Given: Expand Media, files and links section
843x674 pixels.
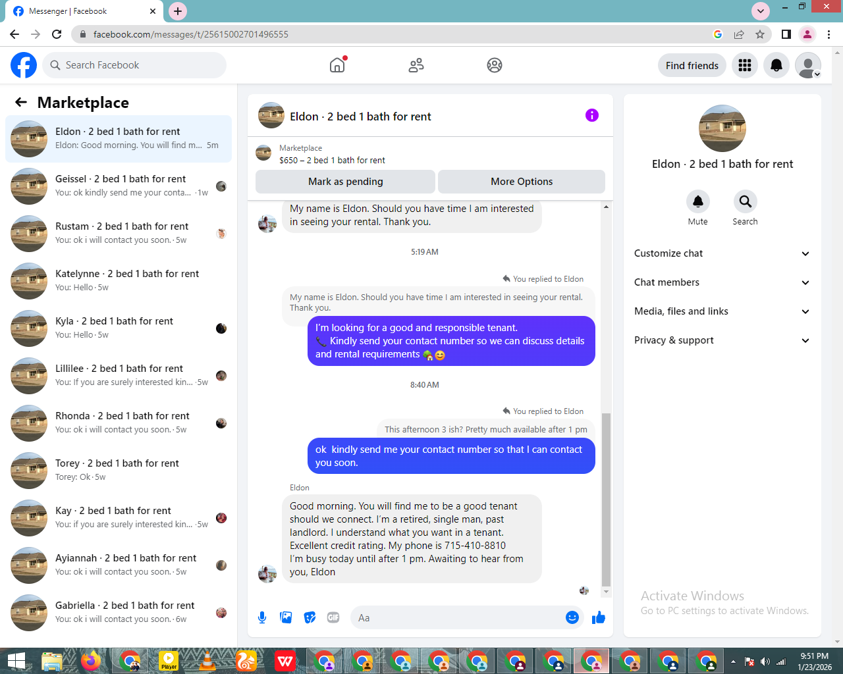Looking at the screenshot, I should tap(722, 311).
